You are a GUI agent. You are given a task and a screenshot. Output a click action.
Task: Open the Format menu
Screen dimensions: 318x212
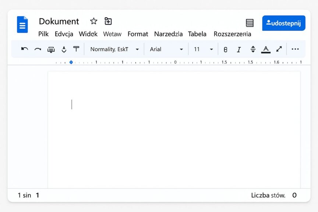pyautogui.click(x=138, y=34)
